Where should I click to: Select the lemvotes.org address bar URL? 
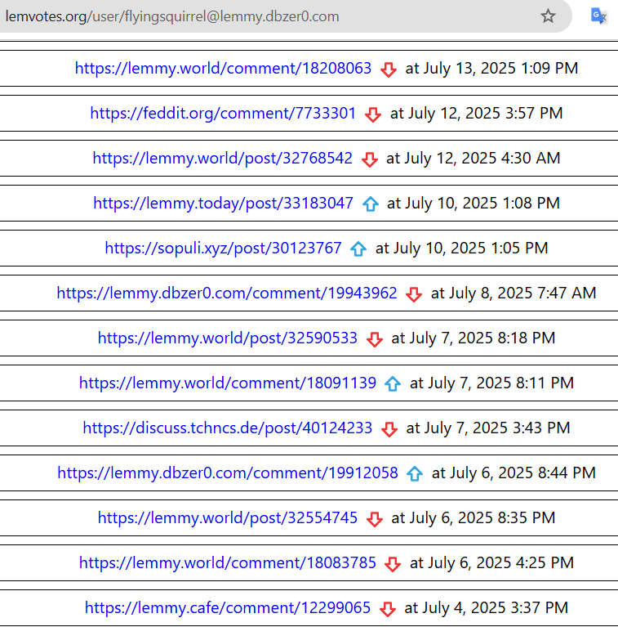point(172,16)
